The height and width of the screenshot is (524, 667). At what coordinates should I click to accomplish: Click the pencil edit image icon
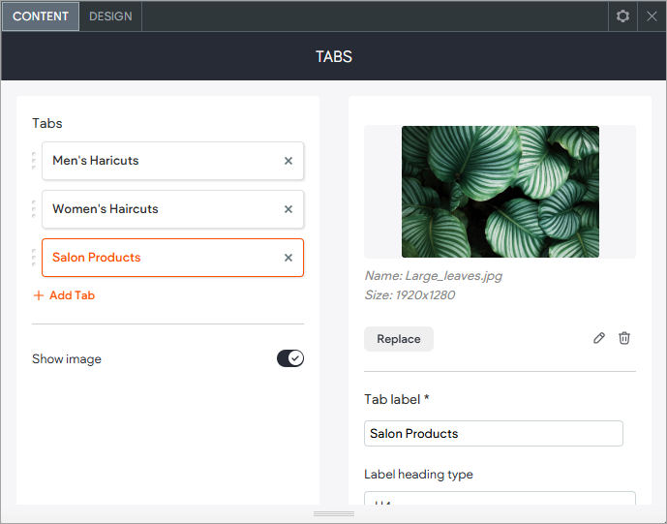599,338
